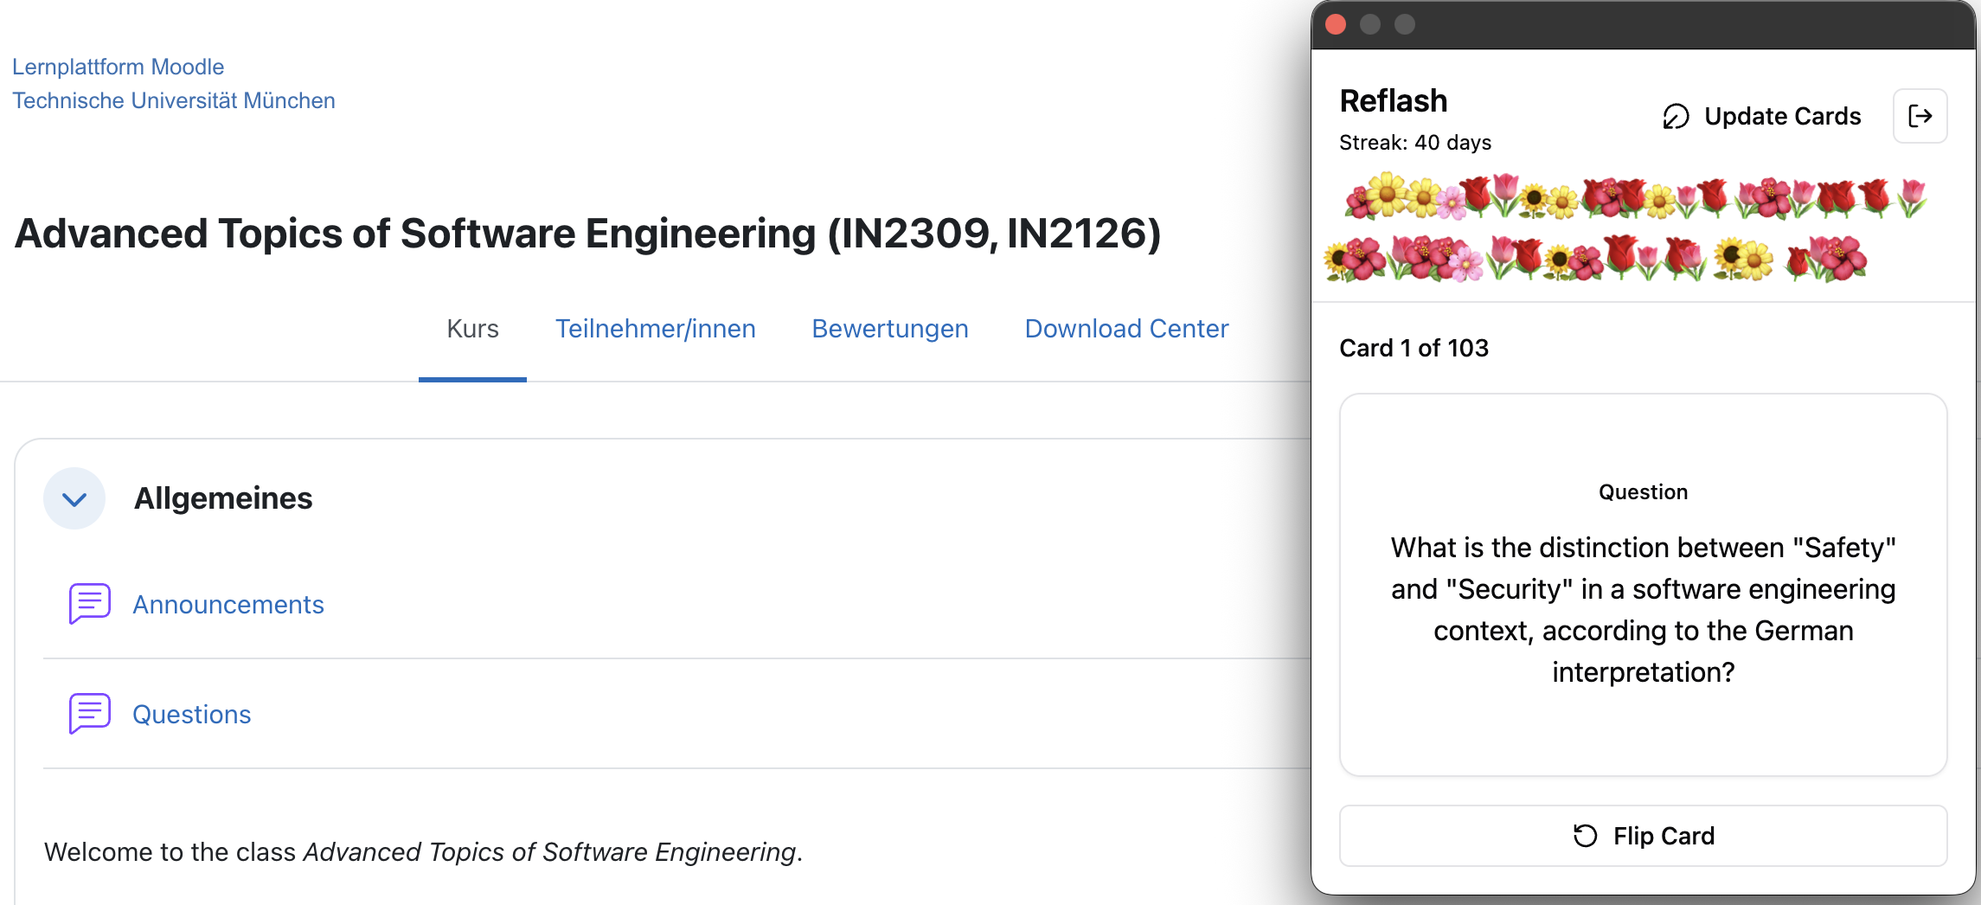This screenshot has width=1981, height=905.
Task: Open the Questions forum link
Action: tap(192, 714)
